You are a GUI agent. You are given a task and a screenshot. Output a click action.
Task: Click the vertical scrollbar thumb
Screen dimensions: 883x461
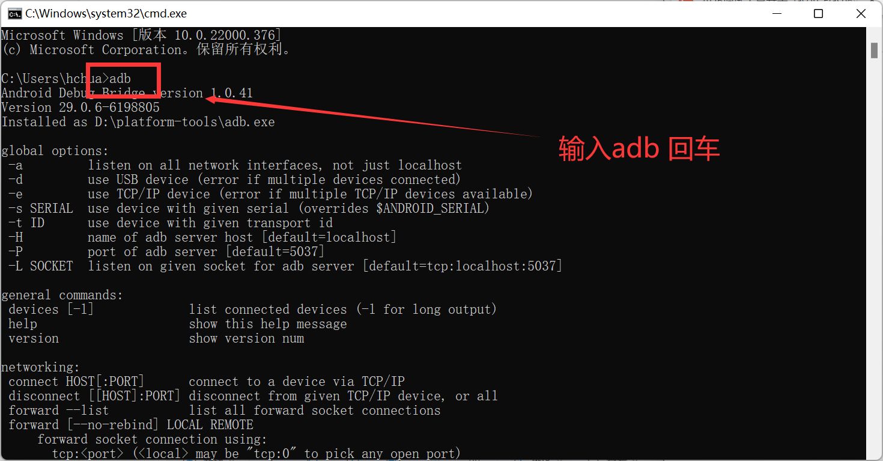point(874,51)
